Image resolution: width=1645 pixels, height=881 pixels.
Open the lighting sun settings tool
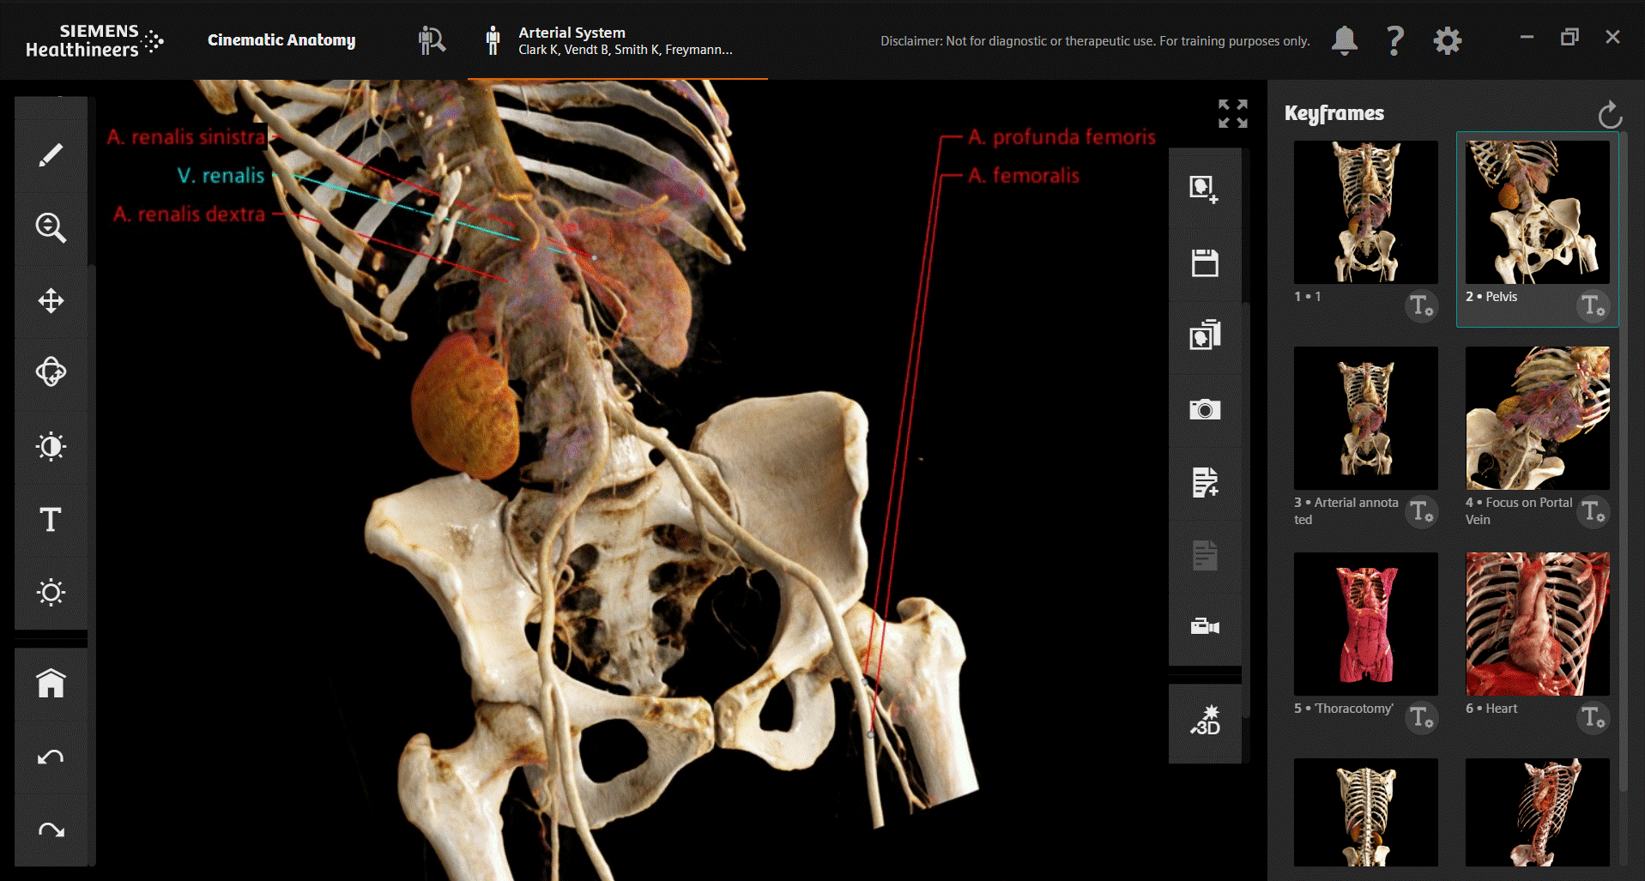click(x=51, y=592)
